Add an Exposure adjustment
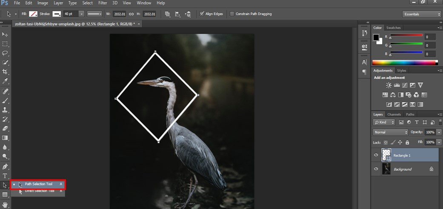This screenshot has height=209, width=443. (x=412, y=85)
